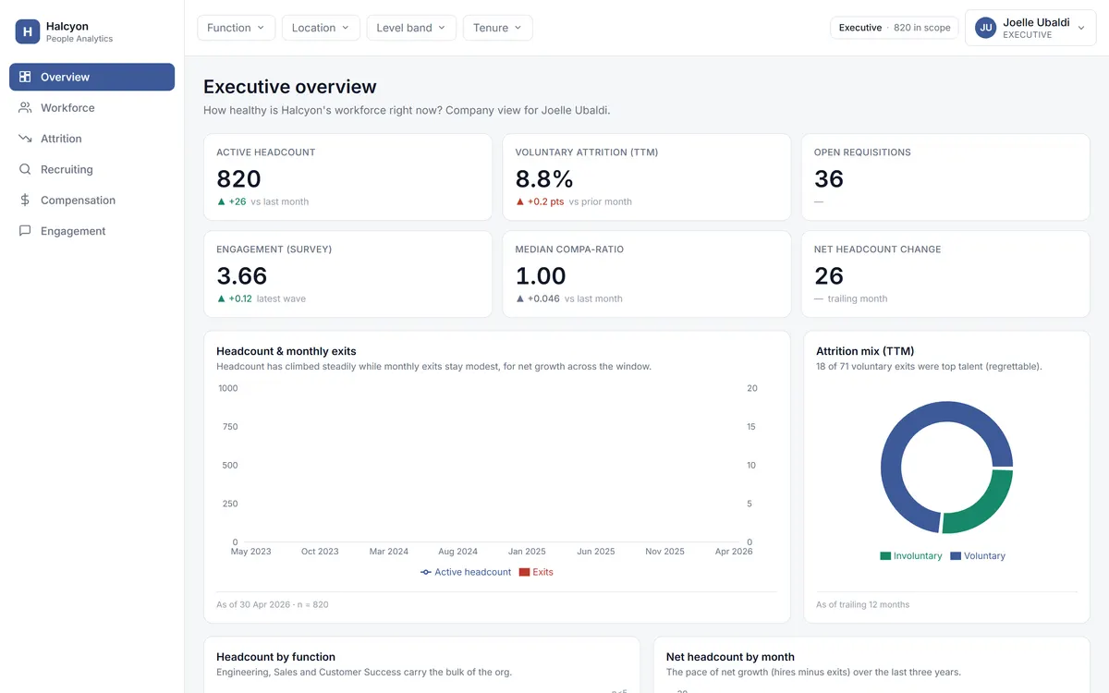Navigate to Recruiting
Image resolution: width=1109 pixels, height=693 pixels.
point(91,169)
